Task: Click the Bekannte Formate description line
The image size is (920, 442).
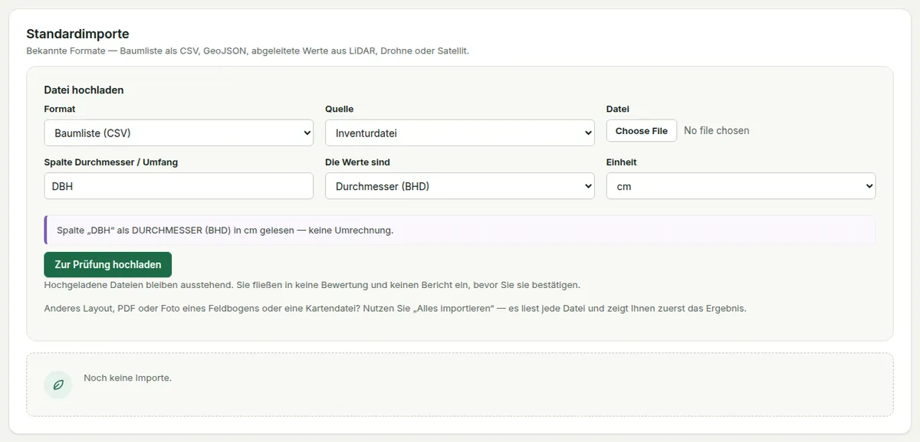Action: [x=248, y=51]
